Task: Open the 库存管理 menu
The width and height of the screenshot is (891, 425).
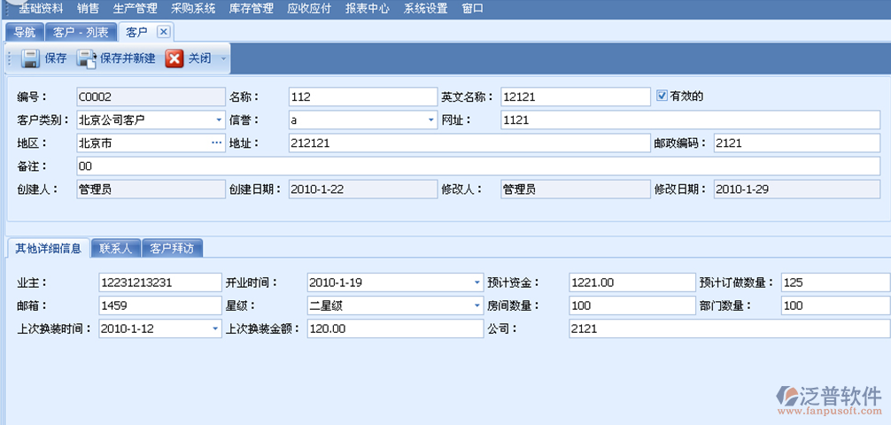Action: (x=251, y=9)
